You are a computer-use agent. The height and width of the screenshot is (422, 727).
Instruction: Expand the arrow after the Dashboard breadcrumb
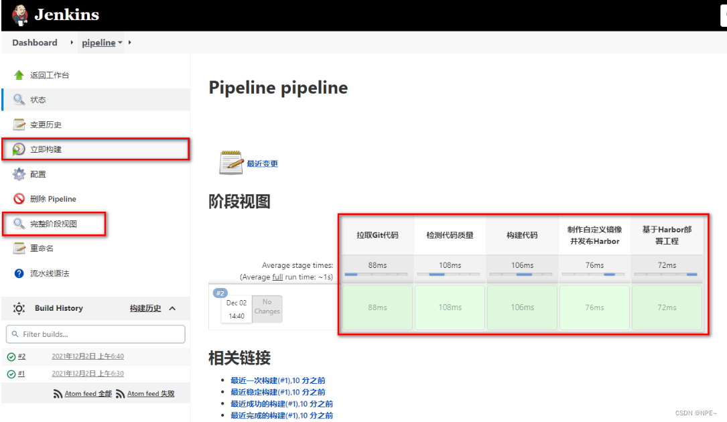coord(72,43)
